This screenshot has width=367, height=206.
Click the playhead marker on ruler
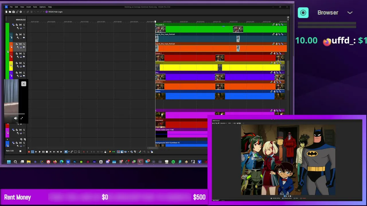click(x=155, y=22)
